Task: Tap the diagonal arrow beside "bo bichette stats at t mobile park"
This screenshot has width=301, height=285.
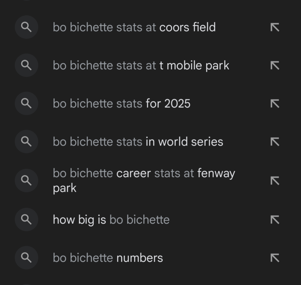Action: tap(275, 65)
